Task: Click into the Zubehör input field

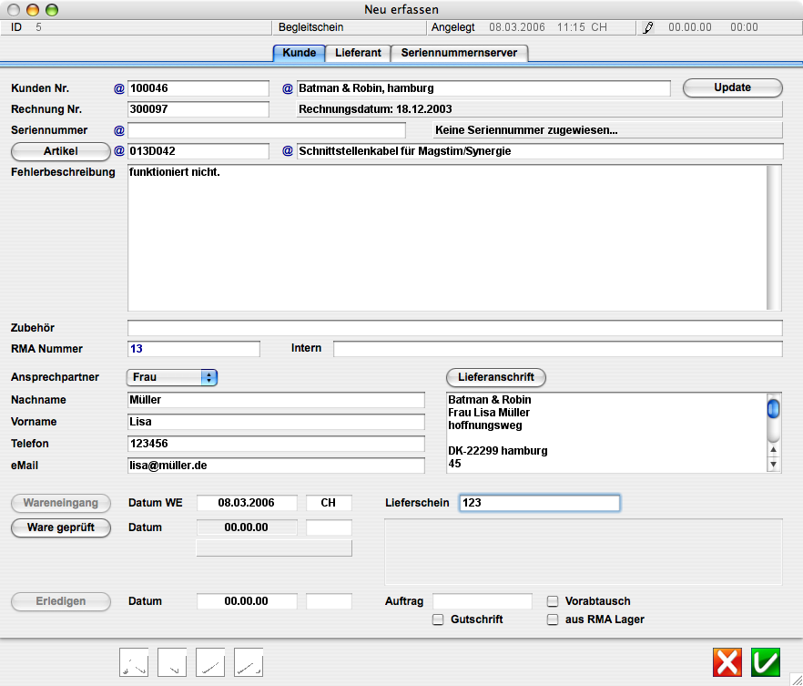Action: pos(454,328)
